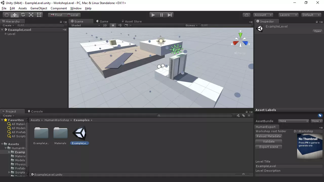Click the Unity scene icon in the Inspector header
The width and height of the screenshot is (324, 182).
pos(260,29)
